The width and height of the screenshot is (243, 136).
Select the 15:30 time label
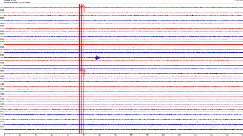click(2, 89)
